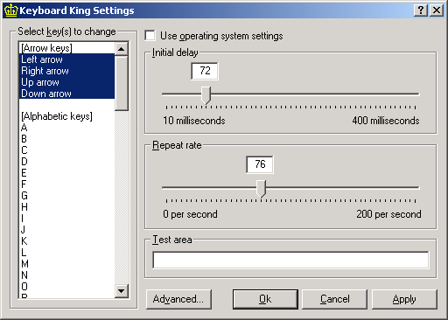Enable Use operating system settings checkbox
This screenshot has height=320, width=448.
point(150,36)
